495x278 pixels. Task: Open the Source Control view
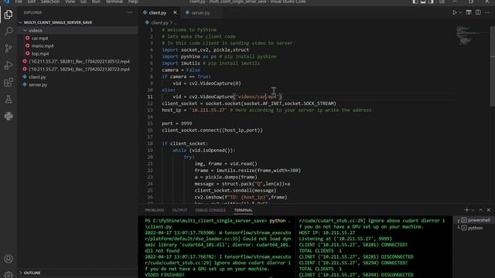click(x=9, y=48)
